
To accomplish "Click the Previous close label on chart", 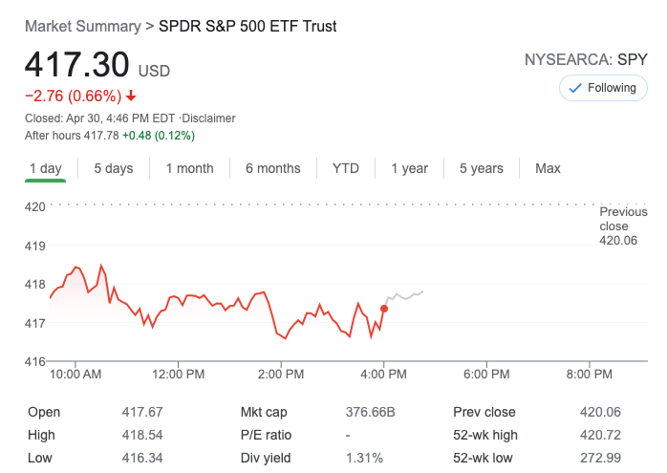I will click(623, 219).
